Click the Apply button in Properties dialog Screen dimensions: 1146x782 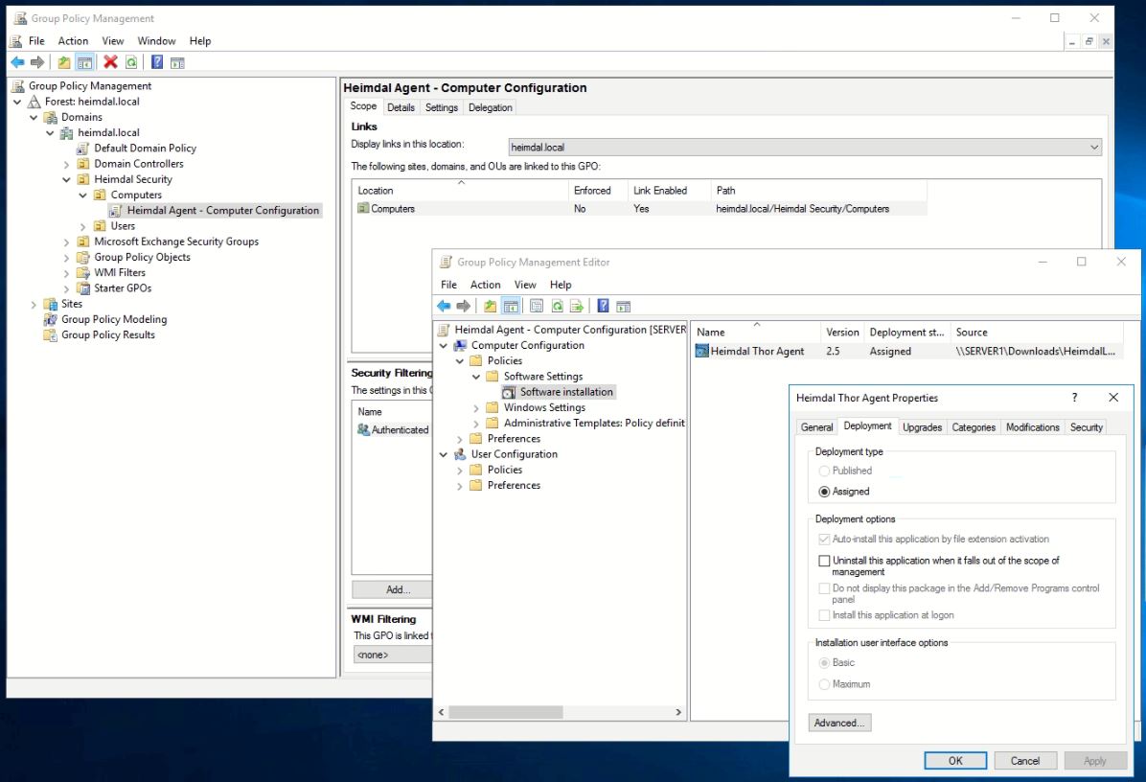click(1095, 761)
